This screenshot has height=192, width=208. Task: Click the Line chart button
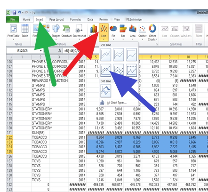pos(104,32)
